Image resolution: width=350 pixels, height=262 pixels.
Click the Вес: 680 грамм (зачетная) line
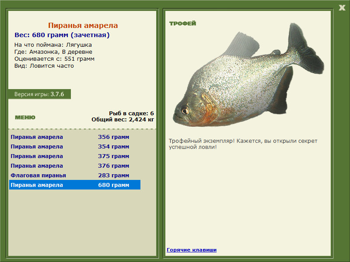coord(62,35)
